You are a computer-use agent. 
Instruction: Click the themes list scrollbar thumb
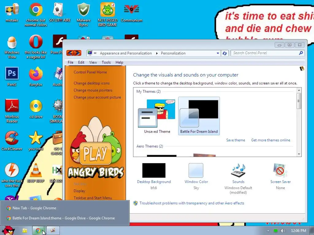299,101
